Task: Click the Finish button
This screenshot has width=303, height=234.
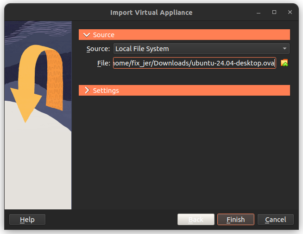Action: 235,220
